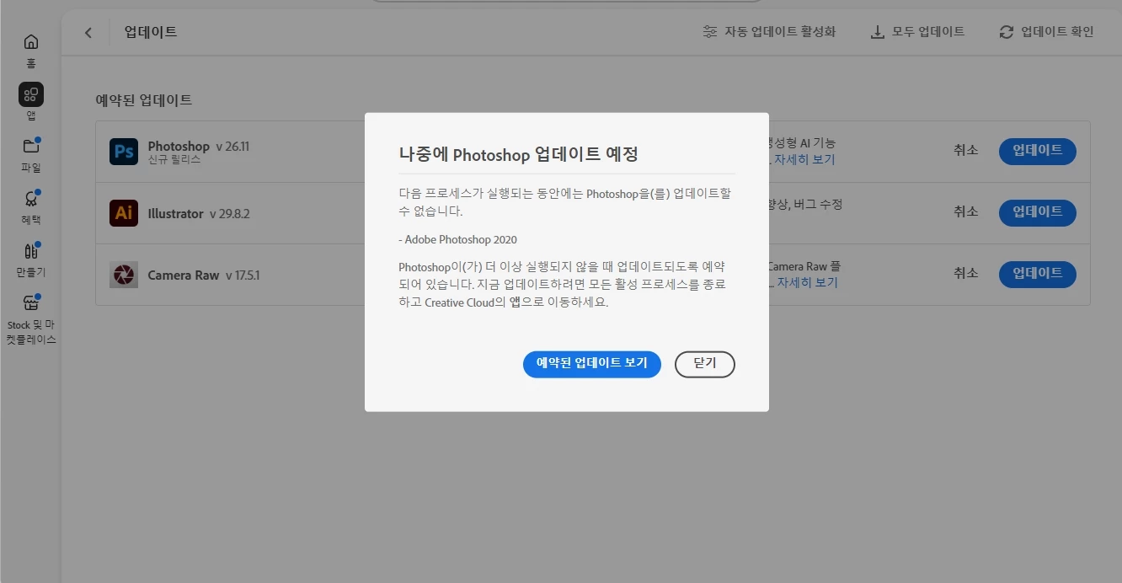Click Photoshop v 26.11 name text
Image resolution: width=1122 pixels, height=583 pixels.
pyautogui.click(x=199, y=146)
